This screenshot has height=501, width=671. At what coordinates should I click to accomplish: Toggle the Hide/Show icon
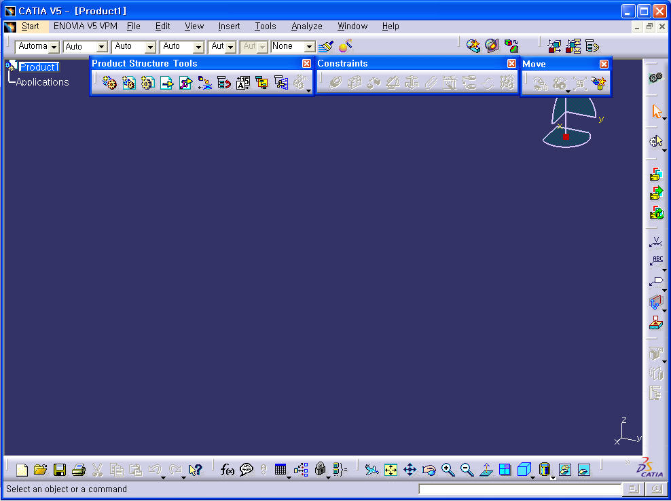point(564,470)
